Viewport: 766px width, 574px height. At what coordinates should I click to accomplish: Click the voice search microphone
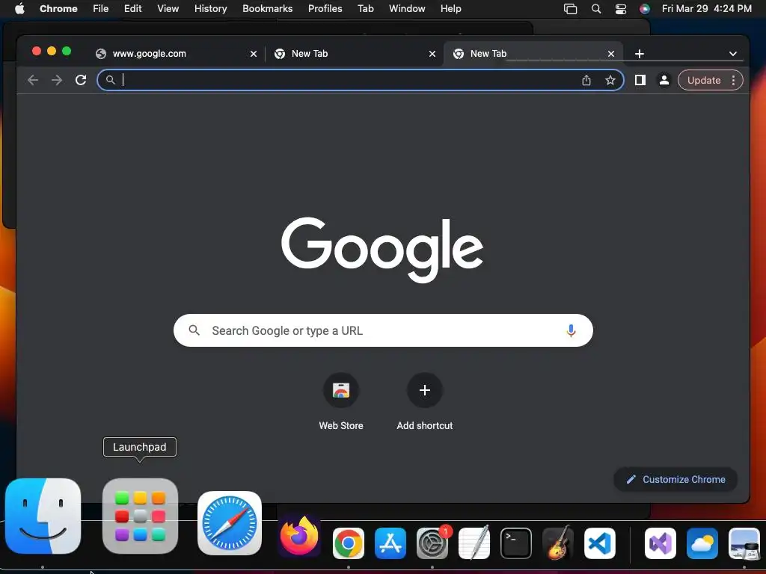pos(571,330)
